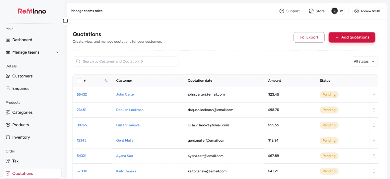Click the Inventory clipboard icon
Screen dimensions: 390x179
[8, 137]
